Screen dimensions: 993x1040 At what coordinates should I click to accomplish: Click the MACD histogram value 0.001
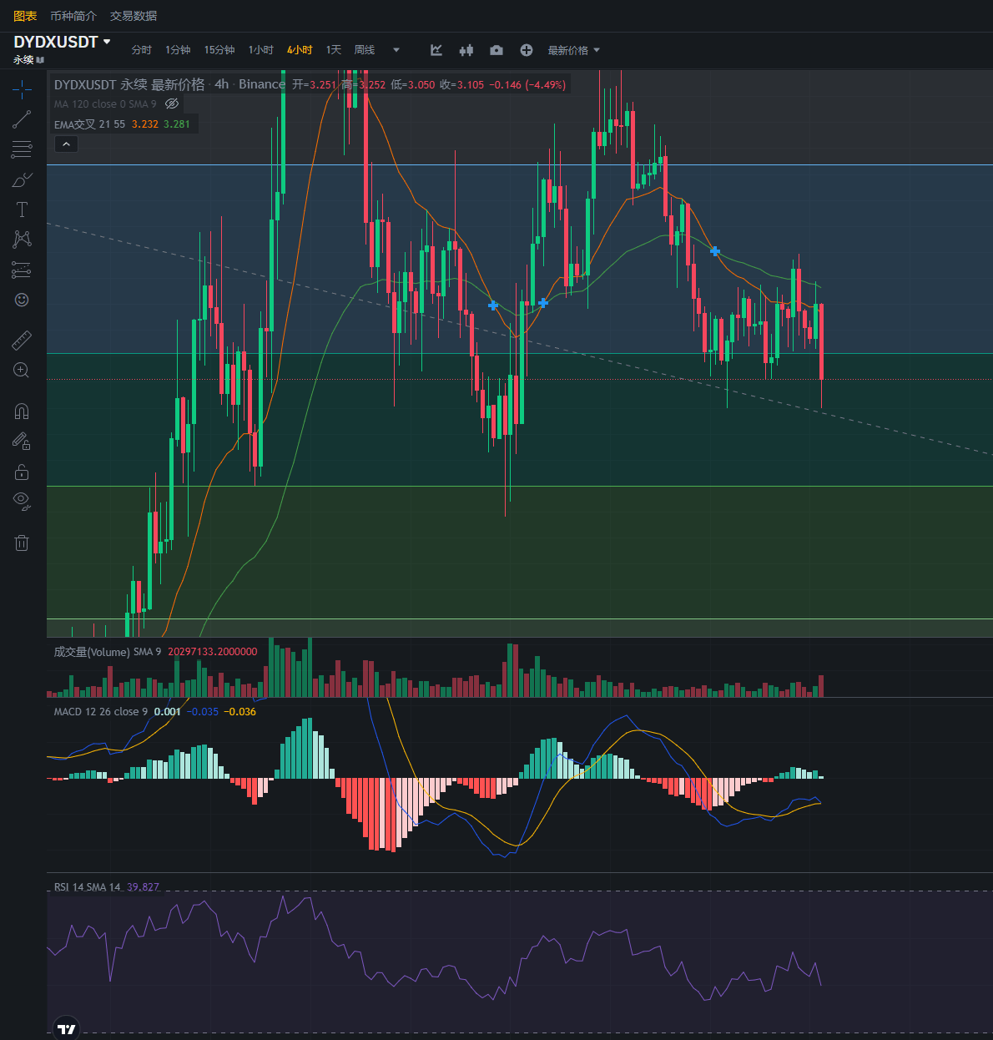click(168, 712)
